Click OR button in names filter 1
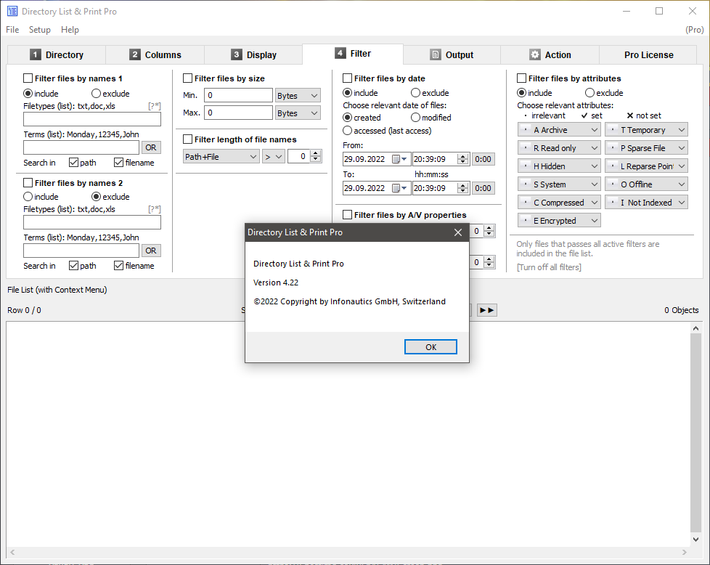710x565 pixels. point(151,147)
